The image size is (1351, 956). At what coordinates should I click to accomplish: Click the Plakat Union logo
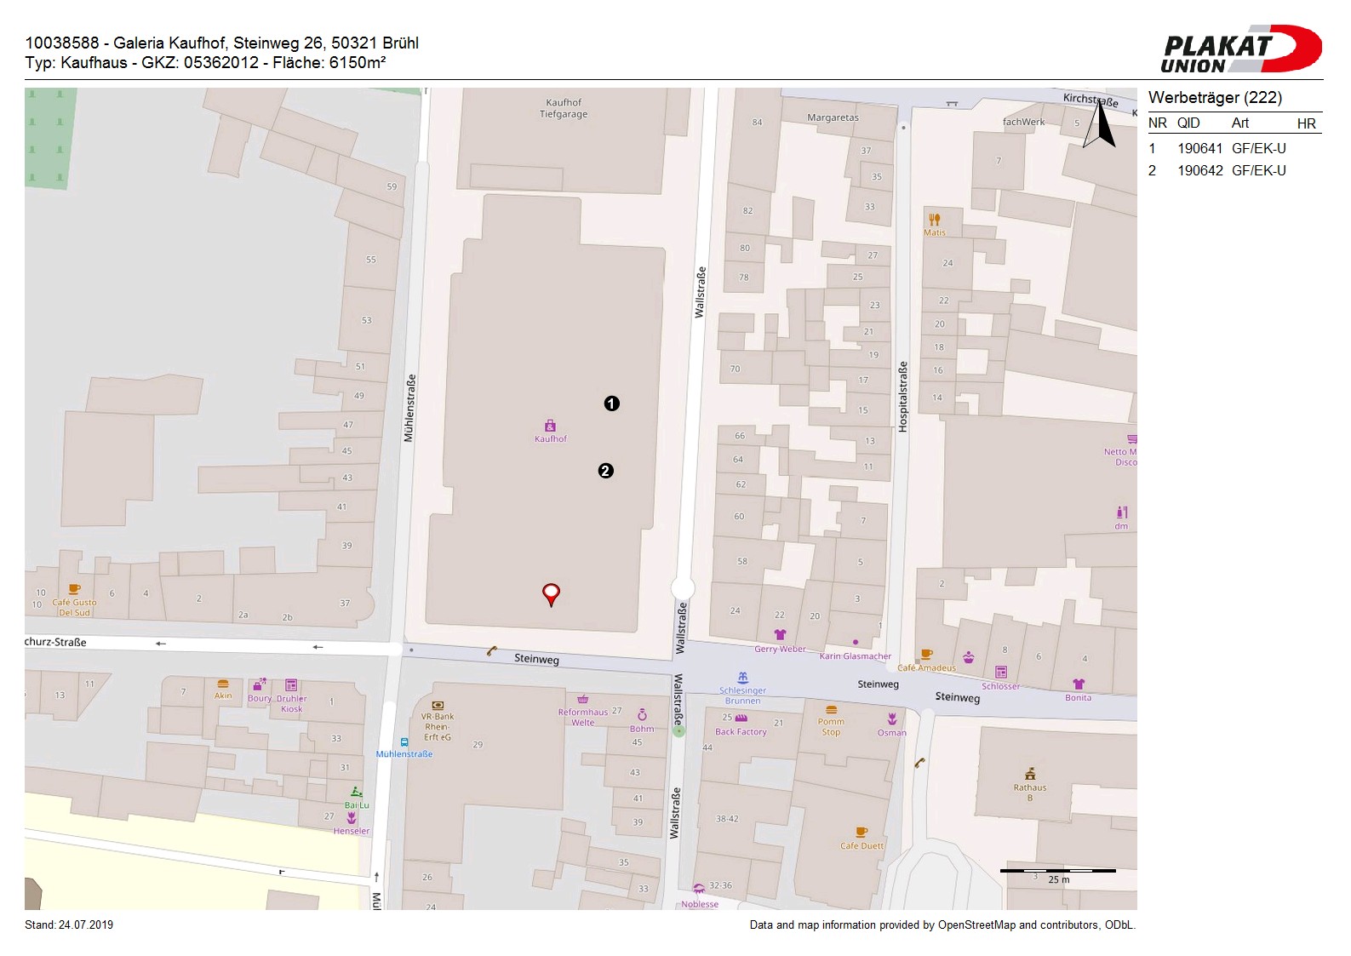coord(1240,49)
